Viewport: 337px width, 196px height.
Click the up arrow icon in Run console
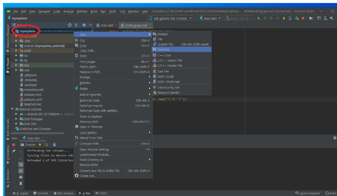pyautogui.click(x=21, y=152)
